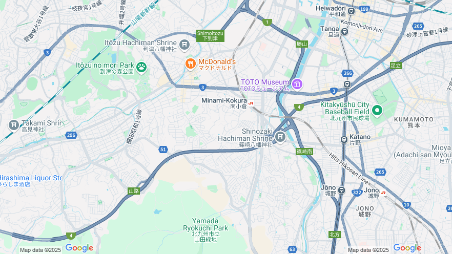This screenshot has width=452, height=254.
Task: Select the Katano station icon
Action: tap(344, 140)
